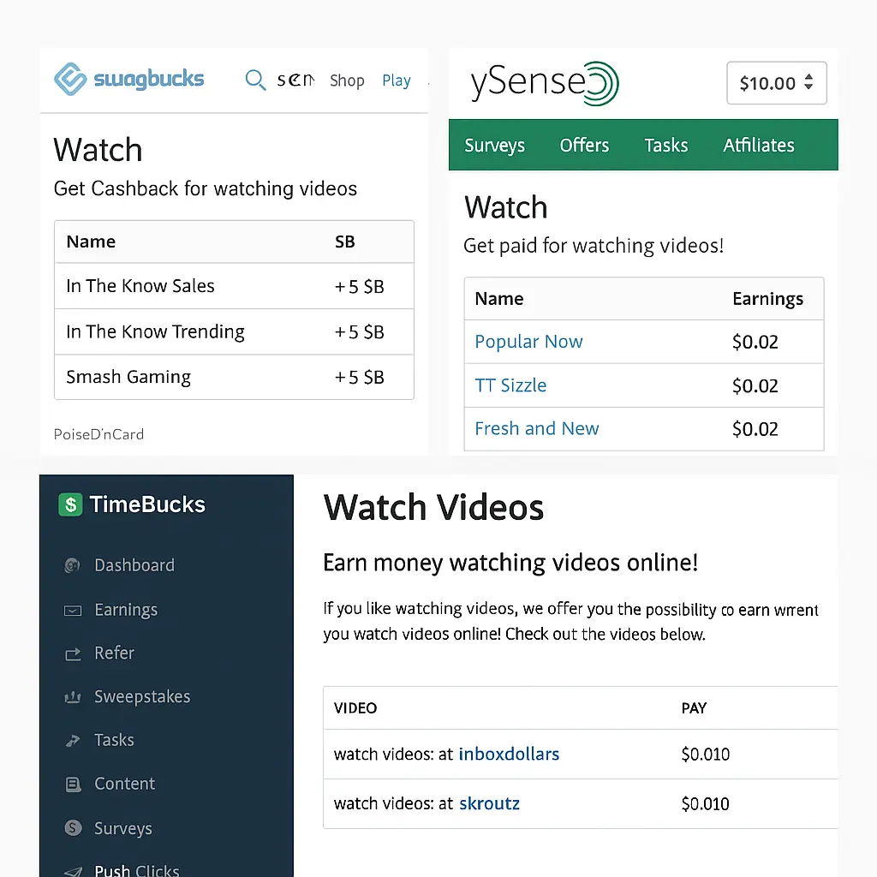Click the +5 SB value for In The Know Sales

pos(359,287)
